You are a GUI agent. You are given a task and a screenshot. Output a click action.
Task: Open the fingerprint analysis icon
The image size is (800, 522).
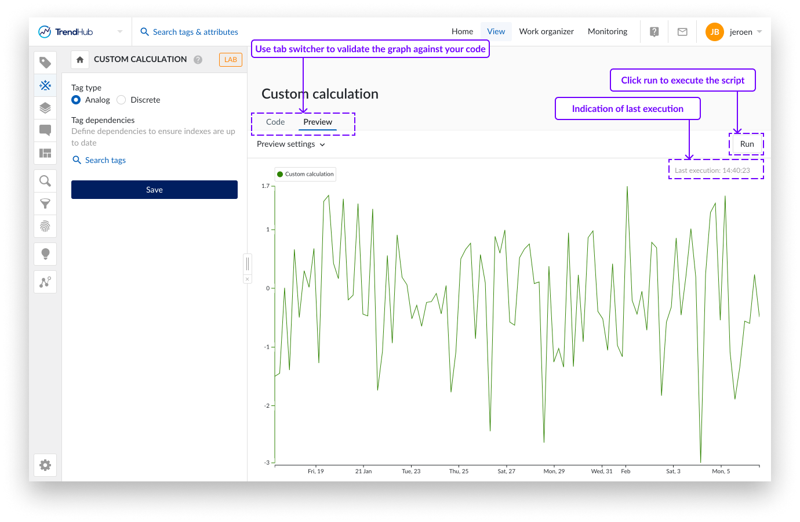coord(45,227)
